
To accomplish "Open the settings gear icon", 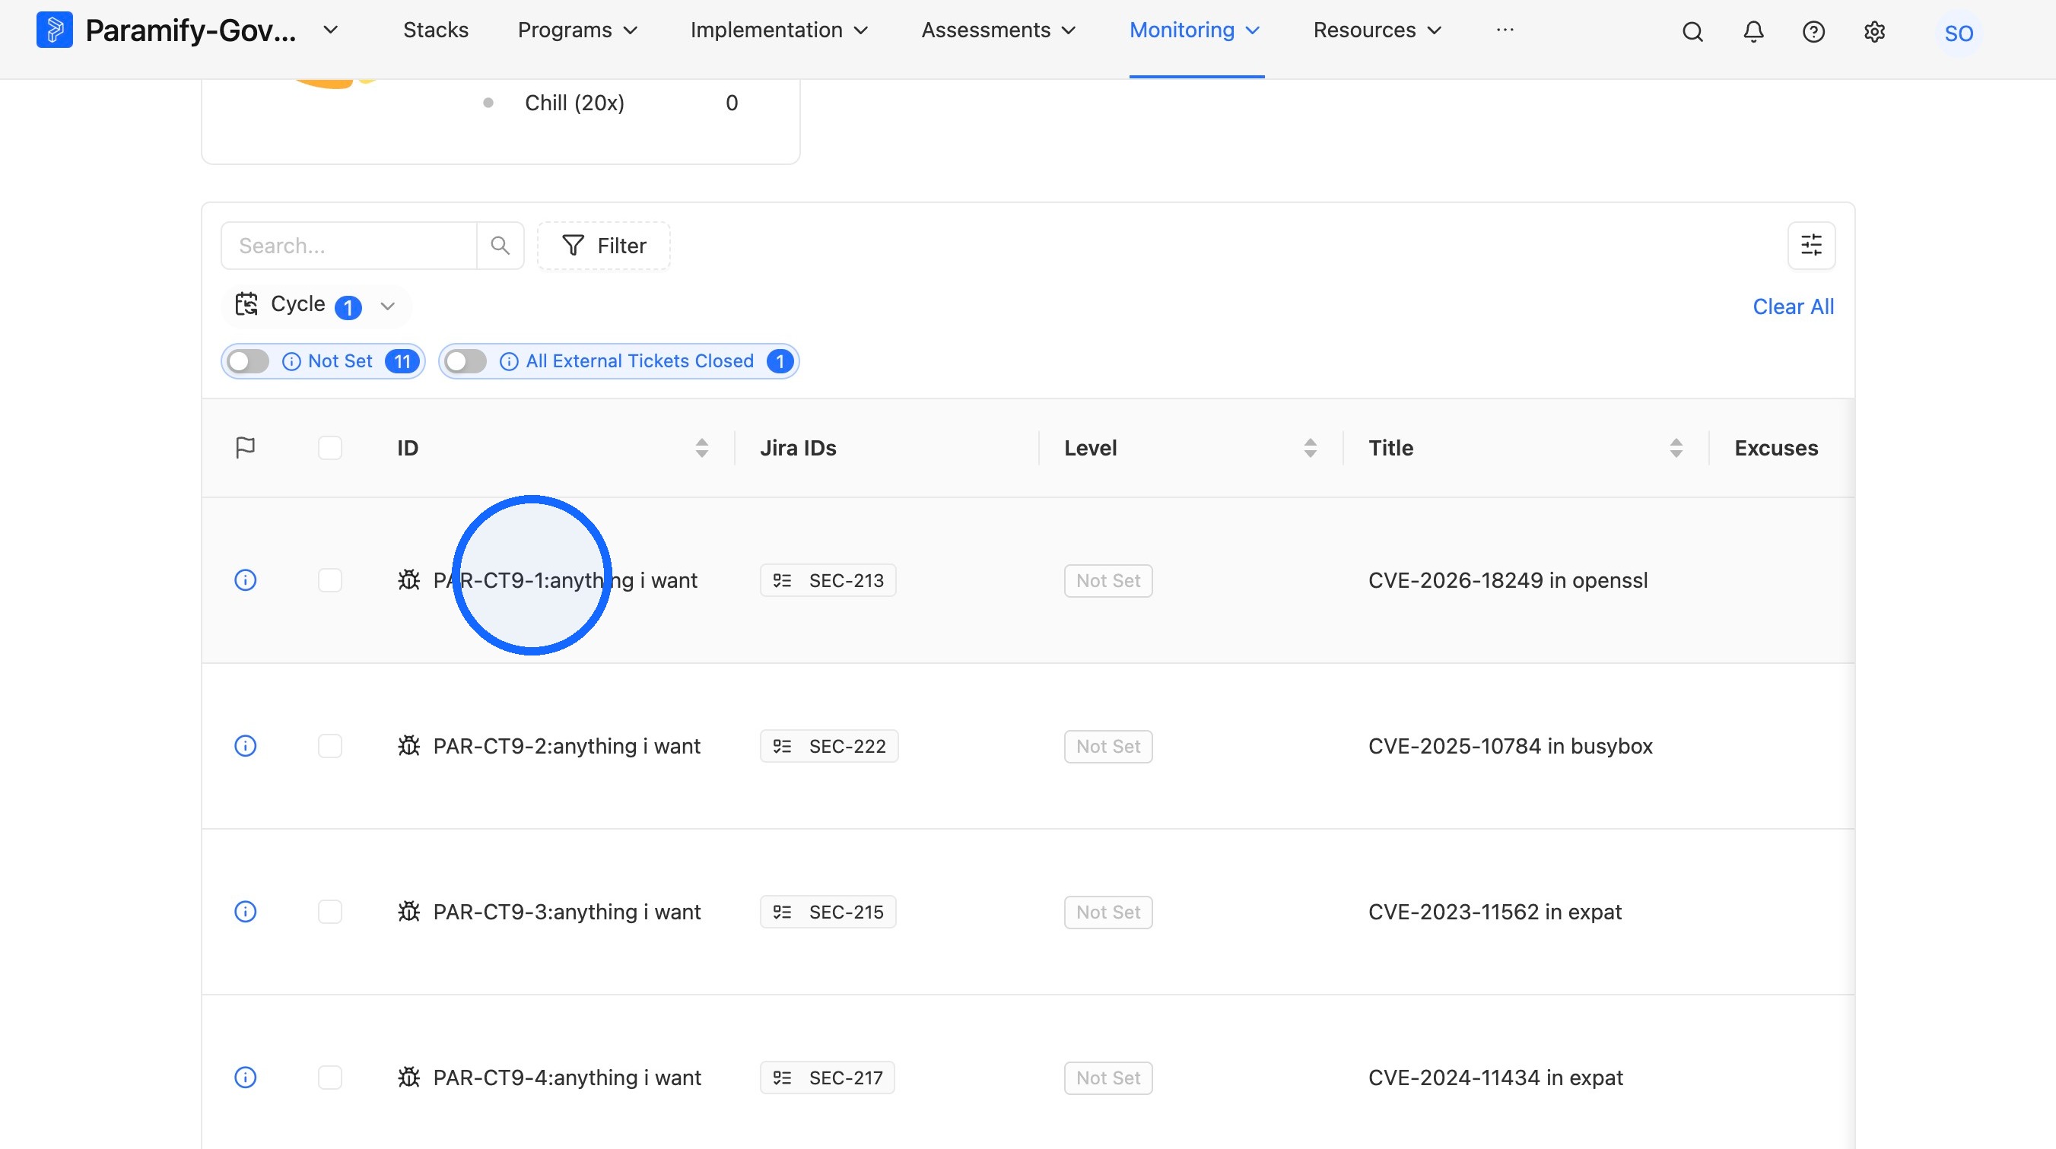I will pyautogui.click(x=1874, y=32).
